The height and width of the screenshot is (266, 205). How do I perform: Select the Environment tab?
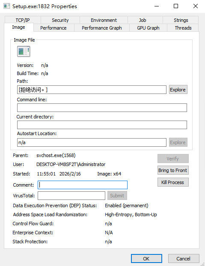click(x=104, y=20)
